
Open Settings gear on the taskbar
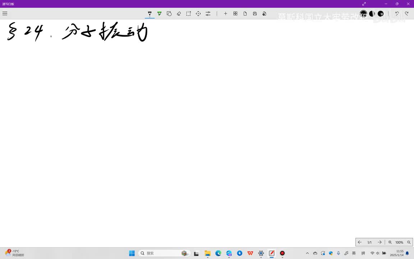point(261,253)
